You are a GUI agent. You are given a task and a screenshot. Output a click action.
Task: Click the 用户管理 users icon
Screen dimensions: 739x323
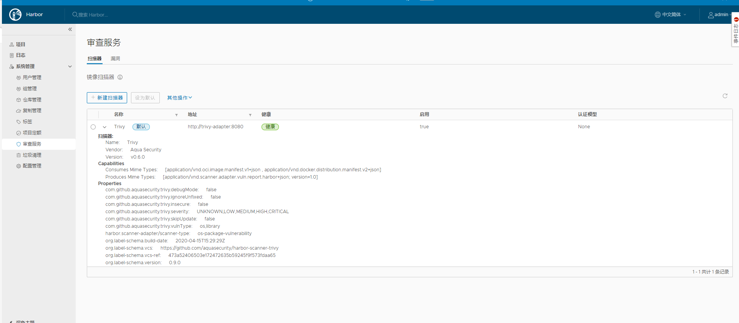(x=18, y=78)
